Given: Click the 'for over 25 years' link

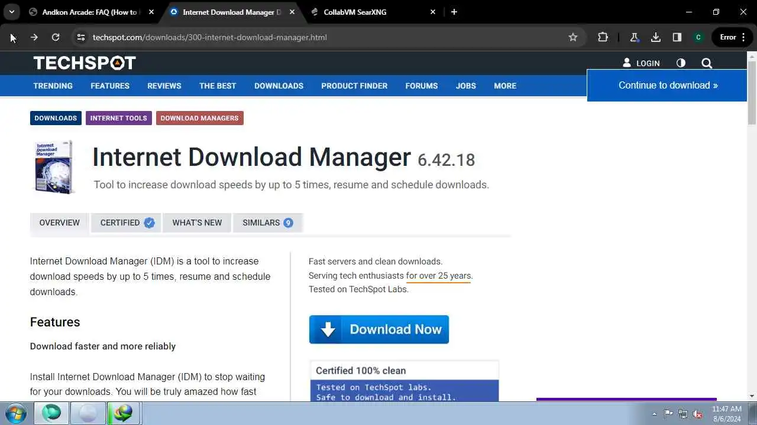Looking at the screenshot, I should click(438, 276).
